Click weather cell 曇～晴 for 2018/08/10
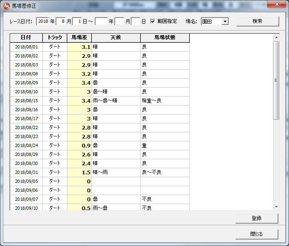This screenshot has width=289, height=246. (x=116, y=92)
